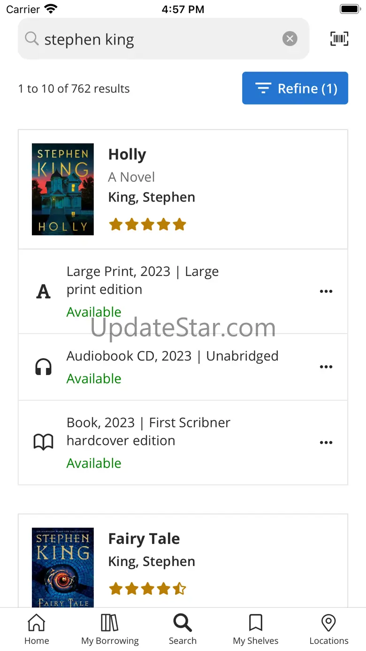Open the Holly book cover thumbnail
The image size is (366, 651).
click(63, 189)
